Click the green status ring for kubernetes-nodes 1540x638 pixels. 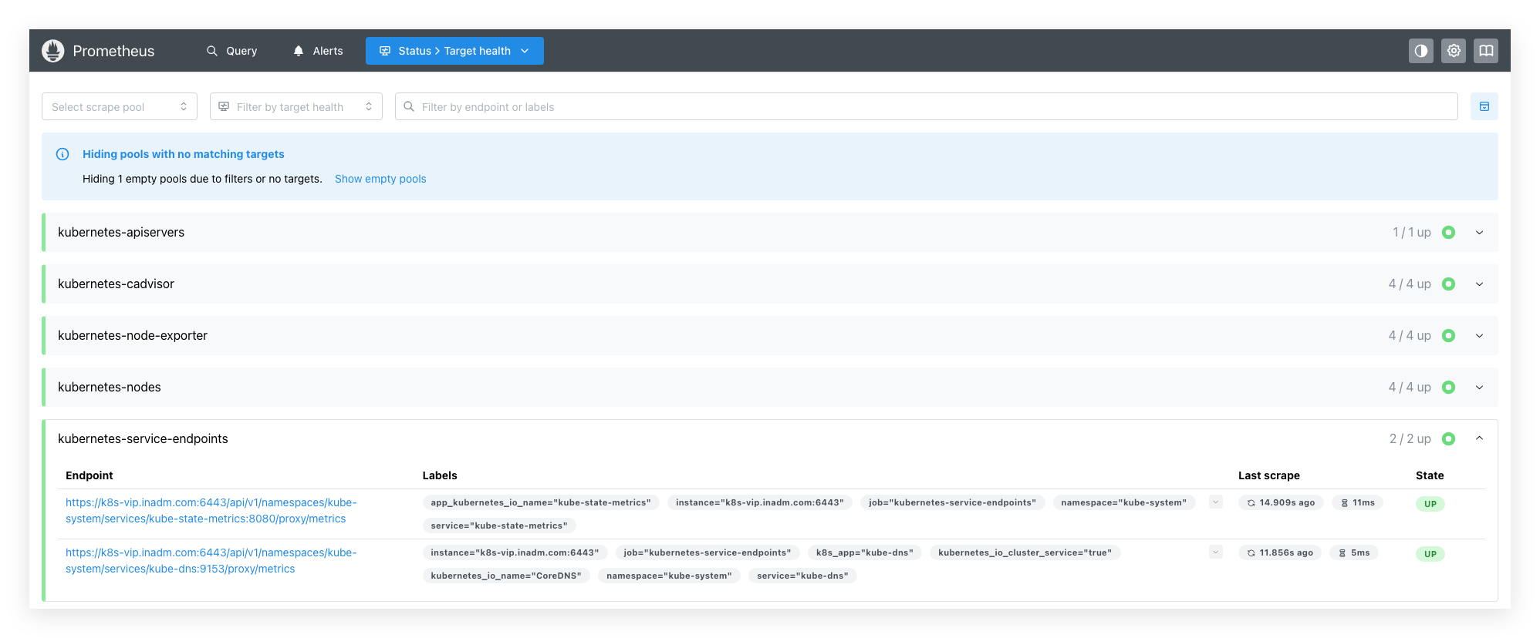1449,387
